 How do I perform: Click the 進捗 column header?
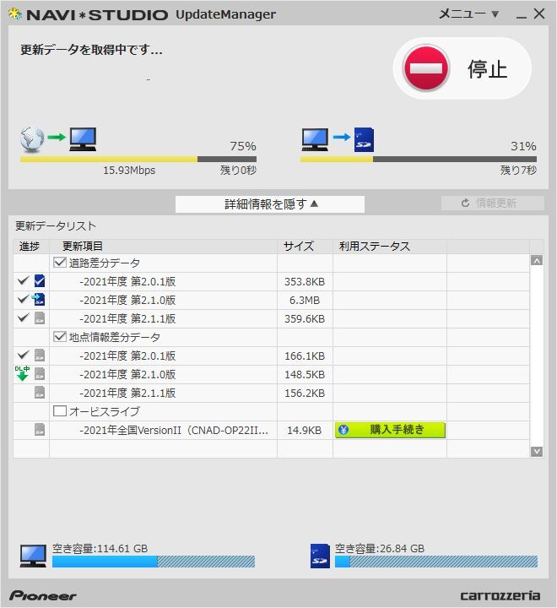pyautogui.click(x=31, y=247)
